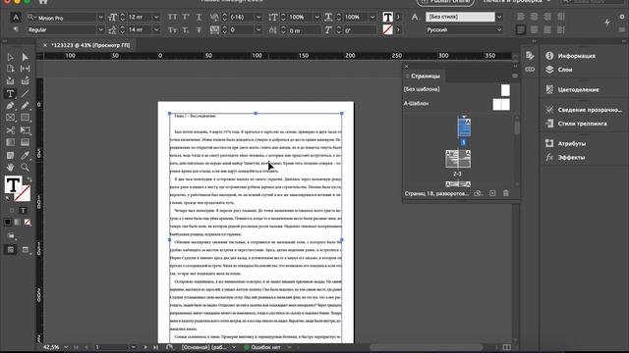This screenshot has width=629, height=353.
Task: Switch to paragraph formatting controls
Action: [x=16, y=29]
